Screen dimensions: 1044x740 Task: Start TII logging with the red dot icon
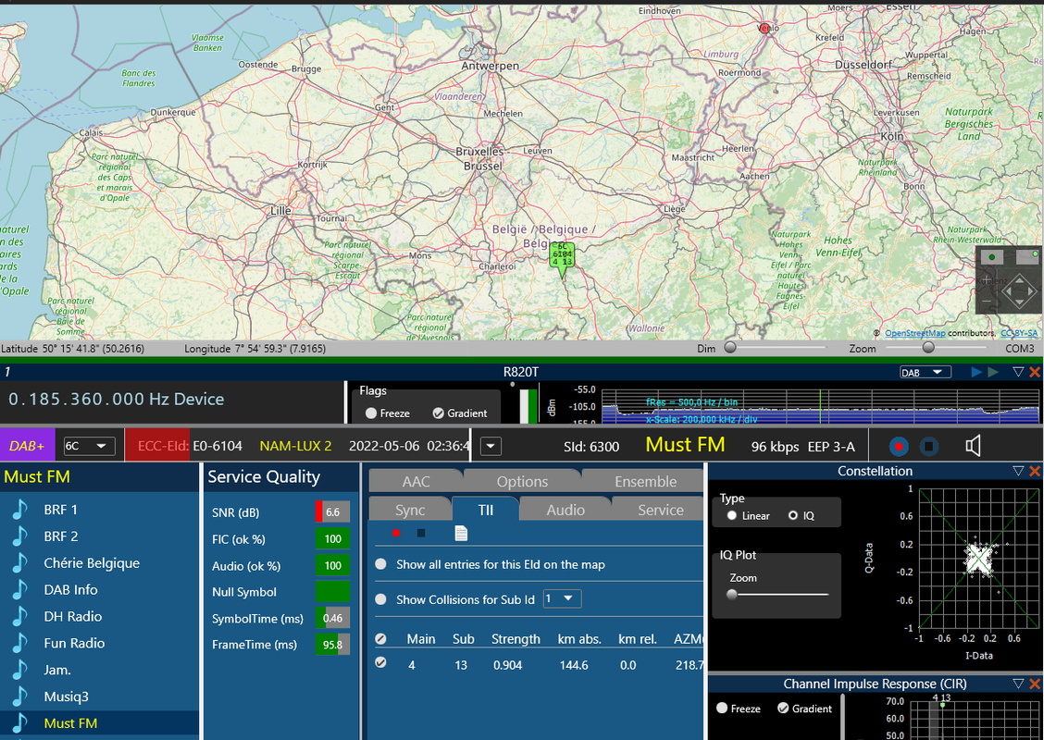(396, 533)
